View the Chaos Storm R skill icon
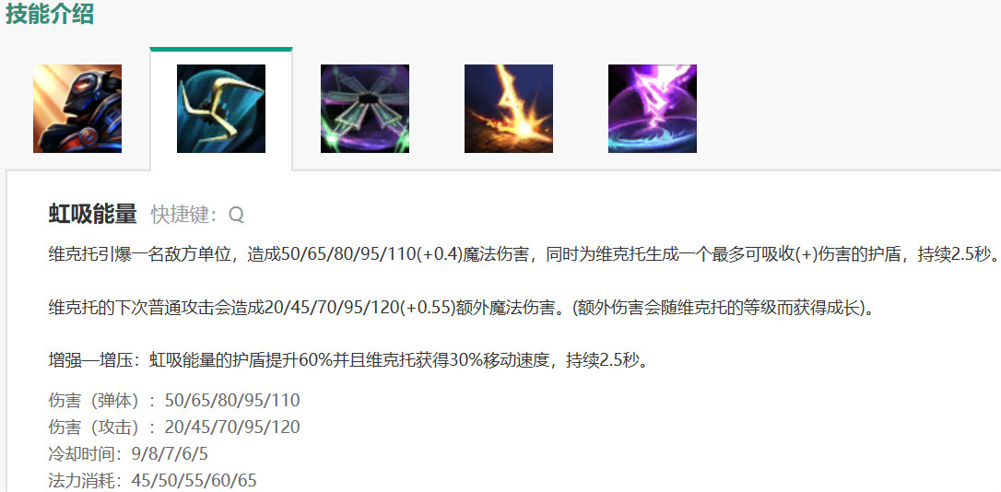Image resolution: width=1001 pixels, height=492 pixels. click(x=652, y=109)
